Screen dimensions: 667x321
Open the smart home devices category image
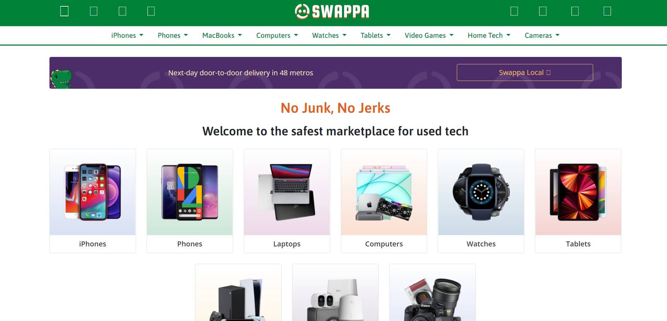pyautogui.click(x=335, y=293)
